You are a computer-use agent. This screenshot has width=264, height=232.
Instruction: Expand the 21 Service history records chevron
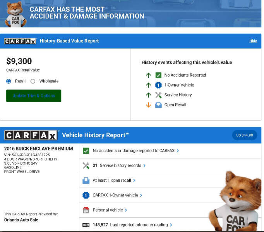point(144,165)
